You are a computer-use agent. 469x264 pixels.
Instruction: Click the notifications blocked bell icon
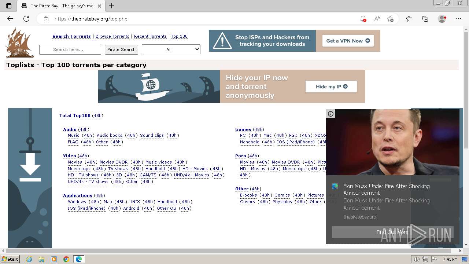pos(363,19)
